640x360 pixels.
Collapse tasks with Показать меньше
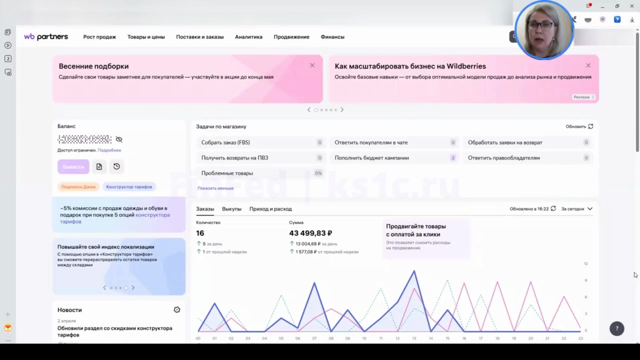pos(215,188)
